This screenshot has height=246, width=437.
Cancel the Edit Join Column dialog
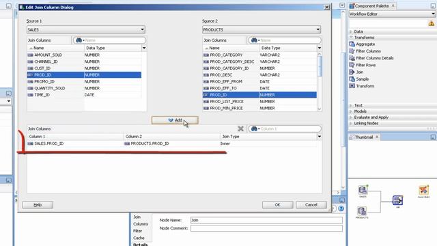click(x=311, y=205)
